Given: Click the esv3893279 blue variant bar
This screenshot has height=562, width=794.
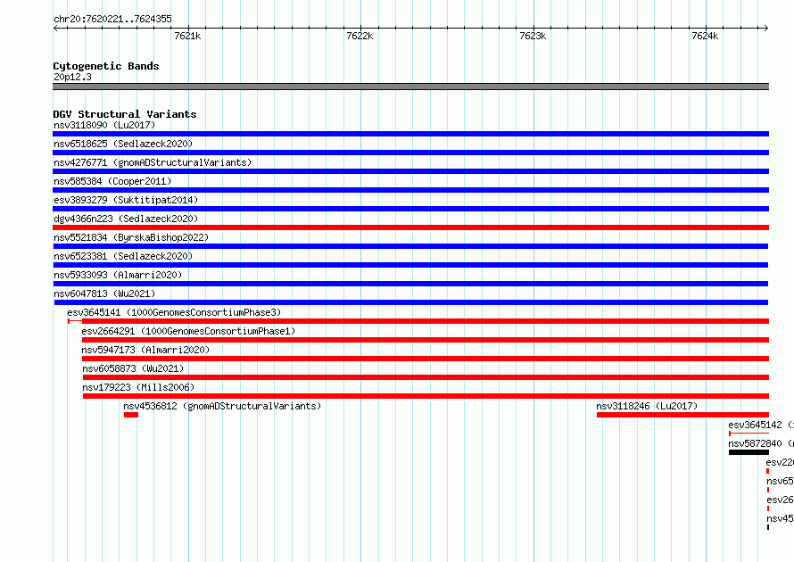Looking at the screenshot, I should 410,209.
